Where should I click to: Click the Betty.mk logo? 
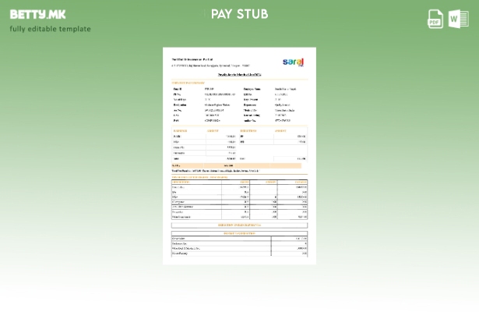tap(37, 14)
